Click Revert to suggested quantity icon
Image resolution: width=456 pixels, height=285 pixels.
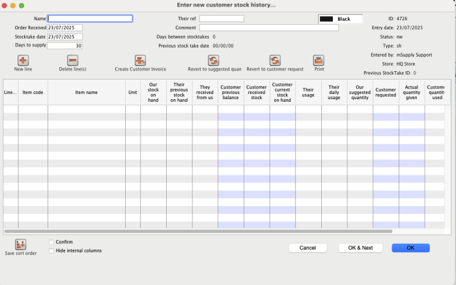(213, 61)
